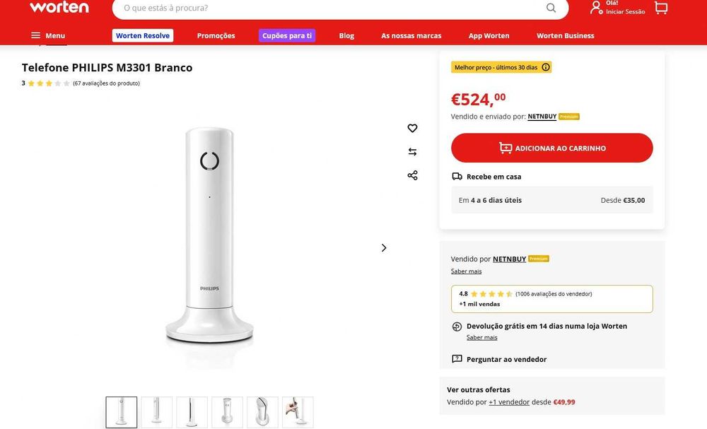
Task: Click the search magnifier icon
Action: (x=551, y=8)
